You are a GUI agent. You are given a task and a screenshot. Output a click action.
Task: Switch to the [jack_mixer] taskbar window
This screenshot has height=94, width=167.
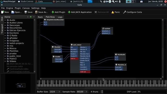59,2
